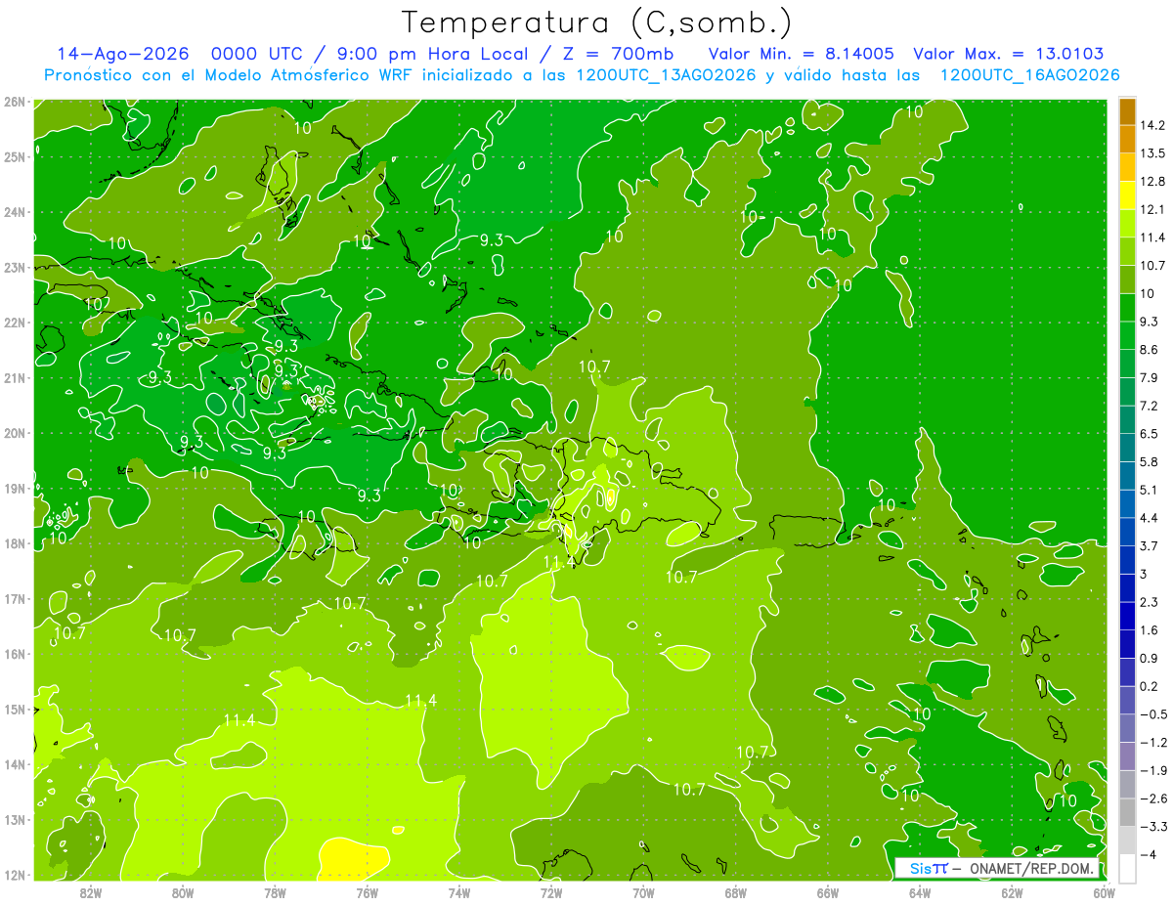The height and width of the screenshot is (906, 1173).
Task: Click the "70W" longitude axis label
Action: (643, 892)
